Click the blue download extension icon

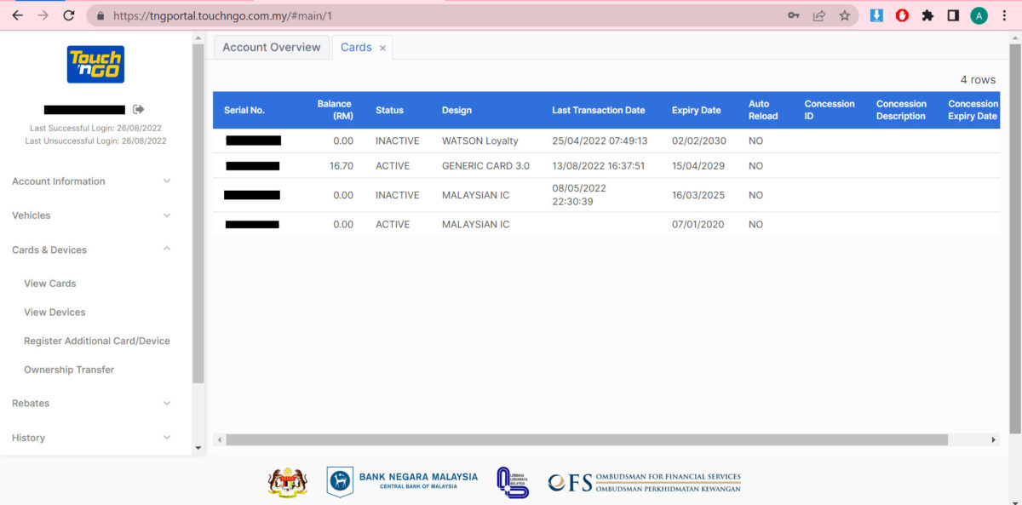[876, 15]
